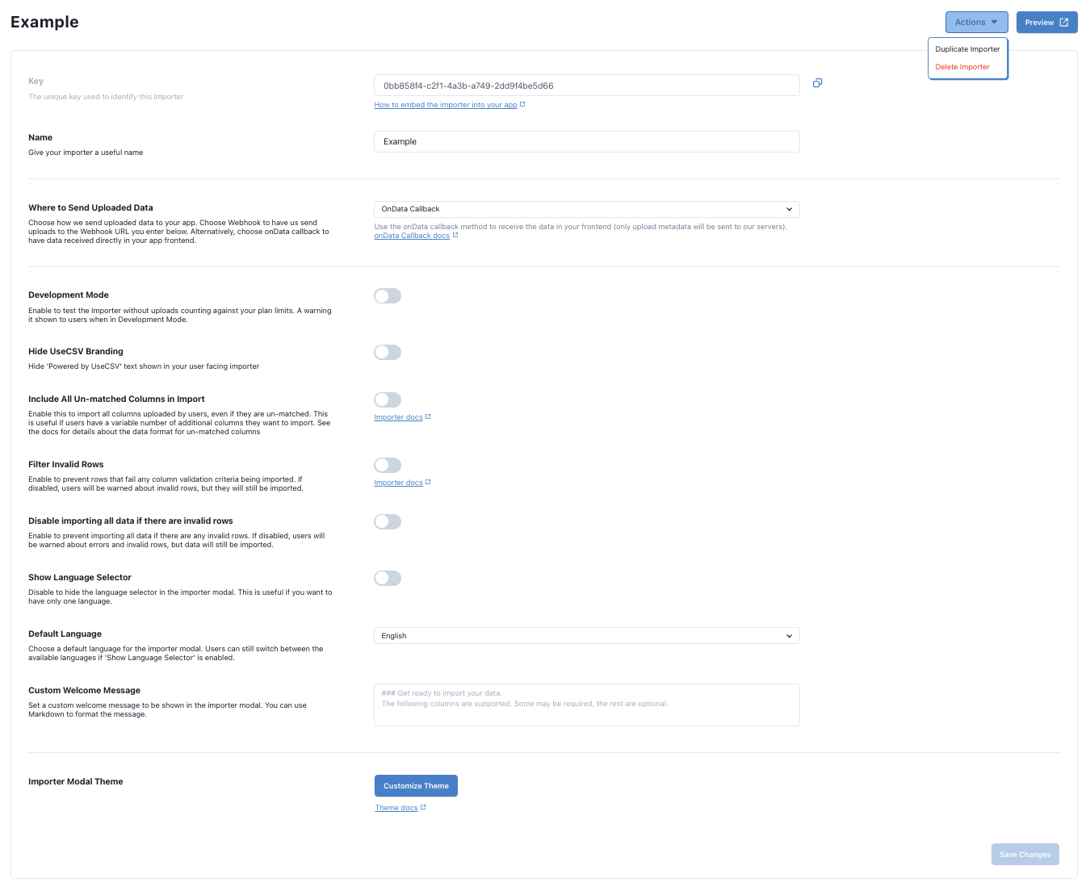
Task: Enable Development Mode
Action: pyautogui.click(x=387, y=295)
